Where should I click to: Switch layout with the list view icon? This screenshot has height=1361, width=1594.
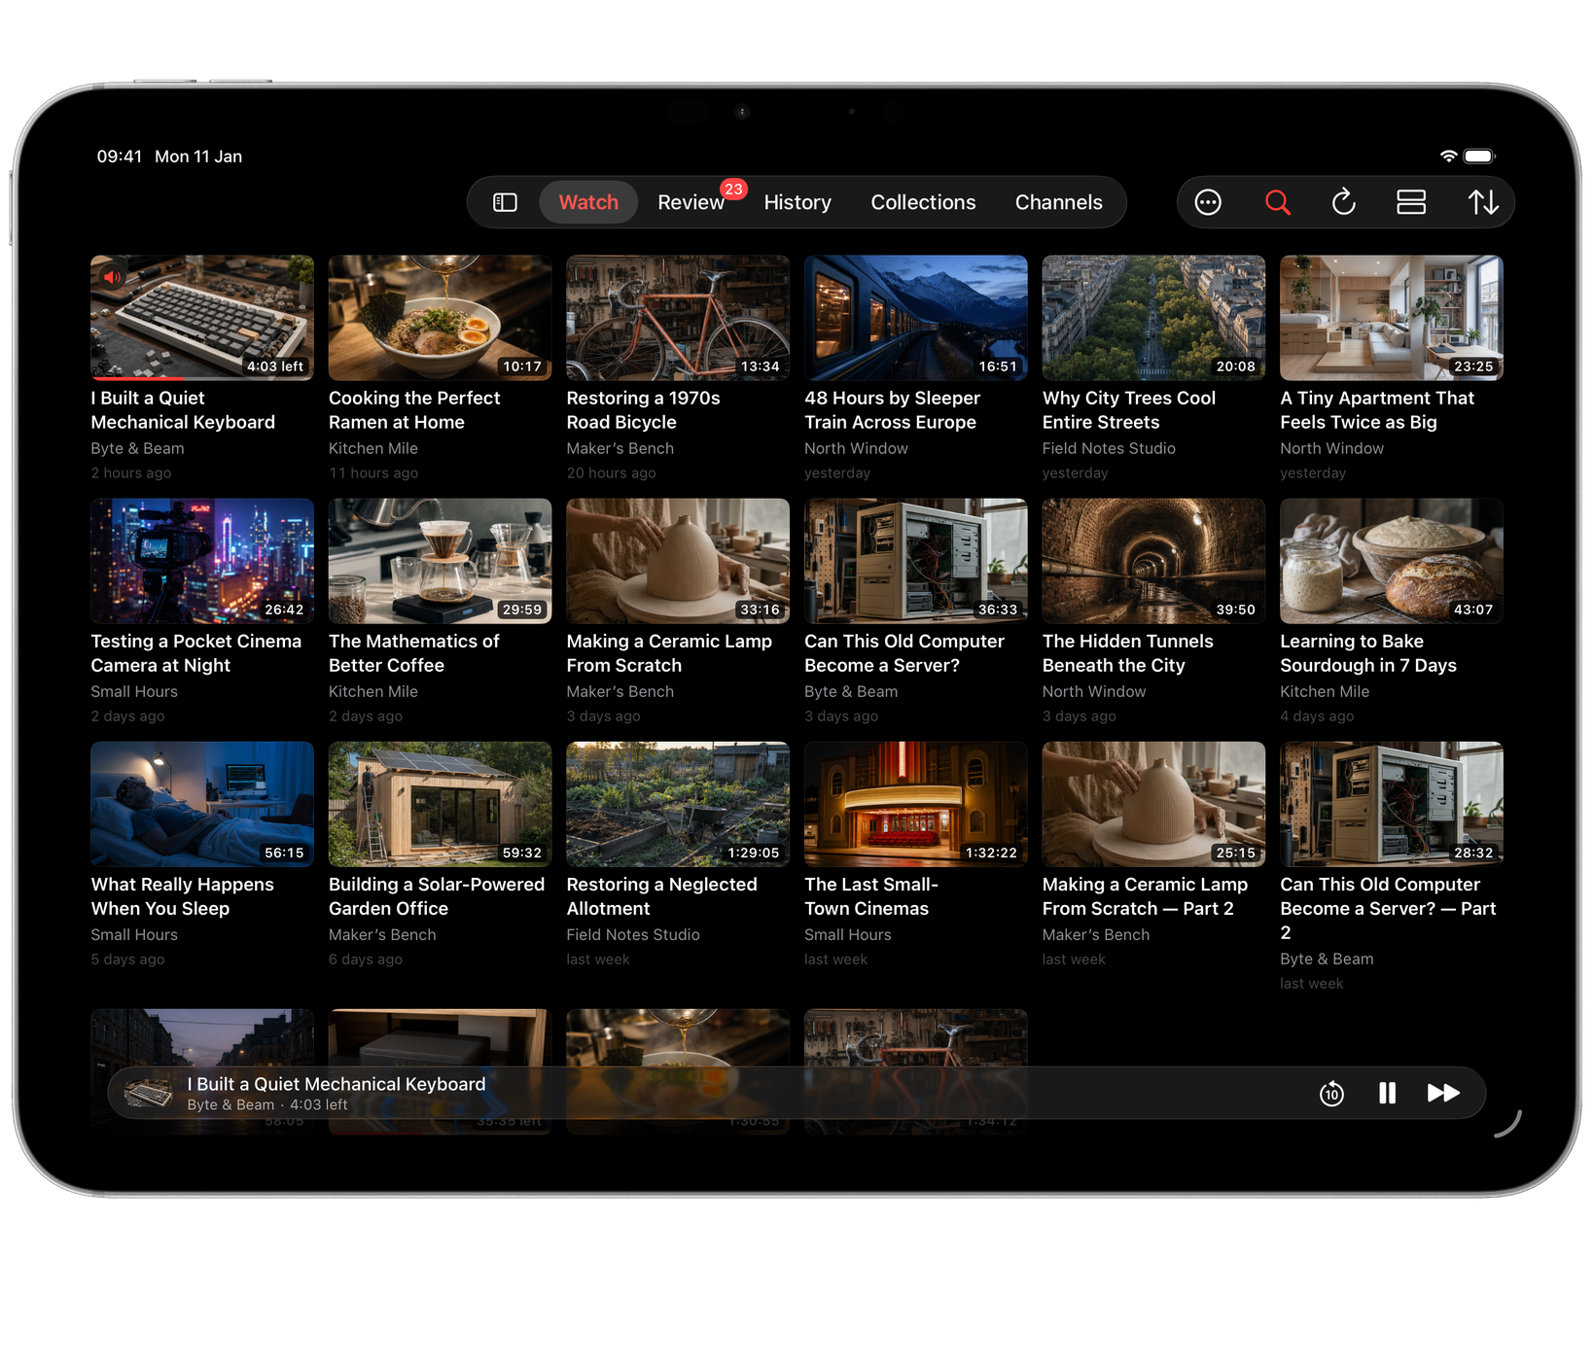(x=1411, y=202)
